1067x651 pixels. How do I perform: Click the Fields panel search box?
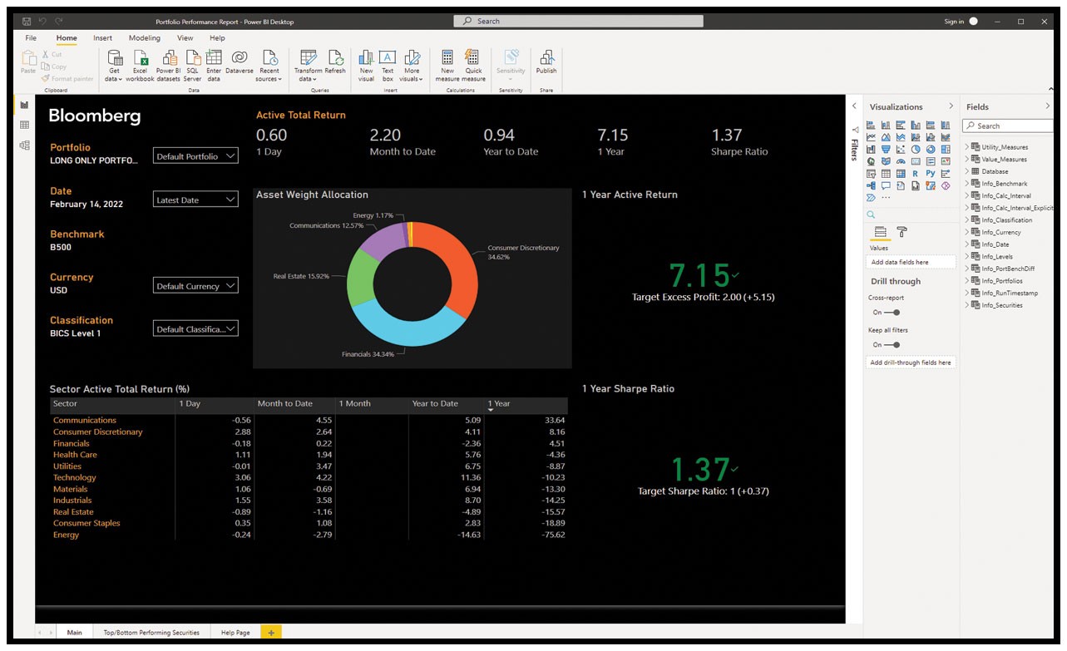(x=1007, y=125)
